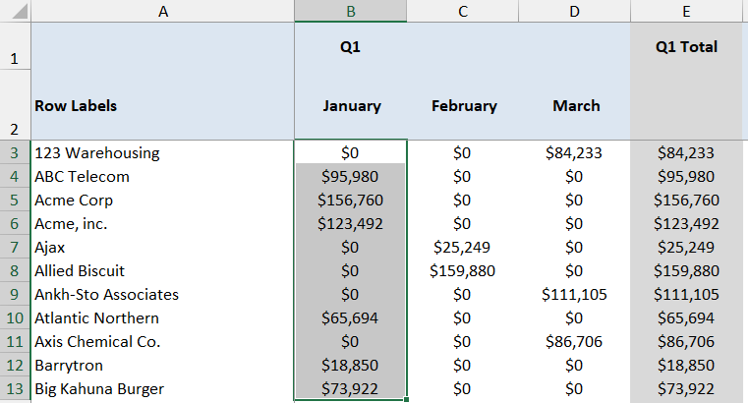Image resolution: width=748 pixels, height=403 pixels.
Task: Click Q1 Total $95,980 for ABC Telecom
Action: point(686,177)
